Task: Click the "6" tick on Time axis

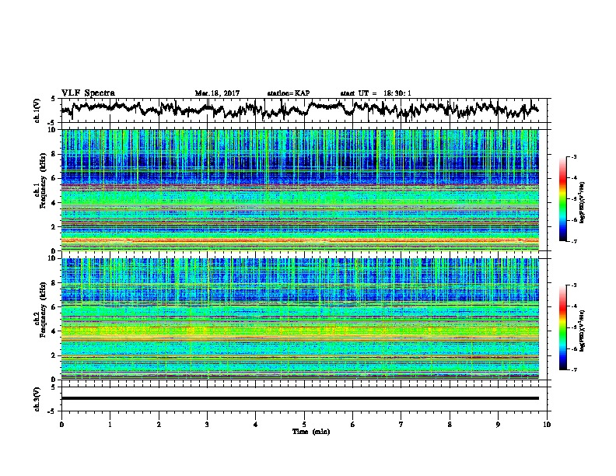Action: coord(353,425)
